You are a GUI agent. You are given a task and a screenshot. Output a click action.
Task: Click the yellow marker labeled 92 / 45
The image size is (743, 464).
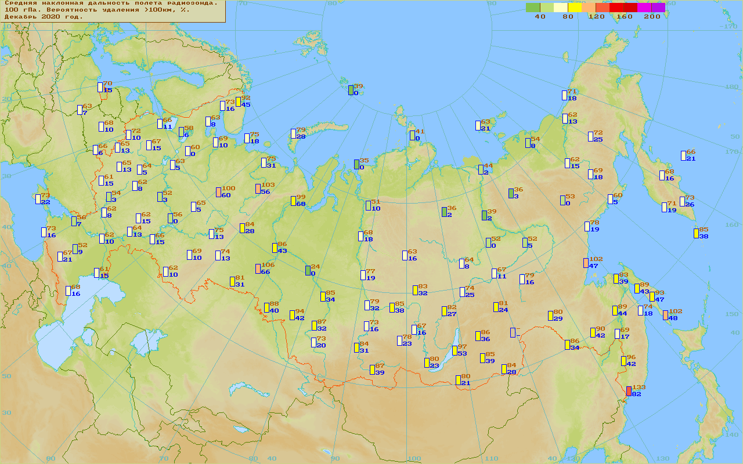(x=239, y=101)
